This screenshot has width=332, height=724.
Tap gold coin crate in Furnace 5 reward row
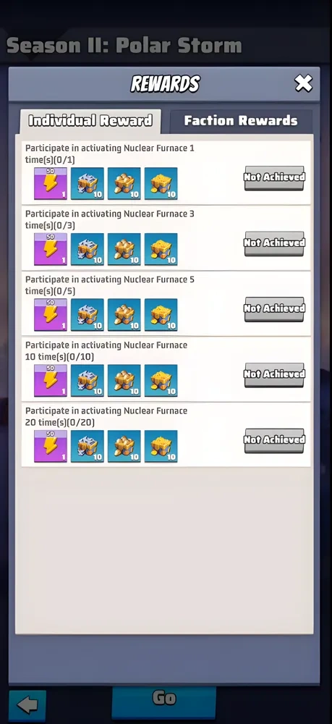tap(161, 315)
